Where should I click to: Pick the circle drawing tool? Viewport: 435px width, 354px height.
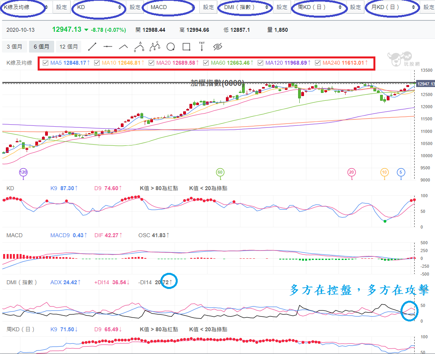pos(171,47)
